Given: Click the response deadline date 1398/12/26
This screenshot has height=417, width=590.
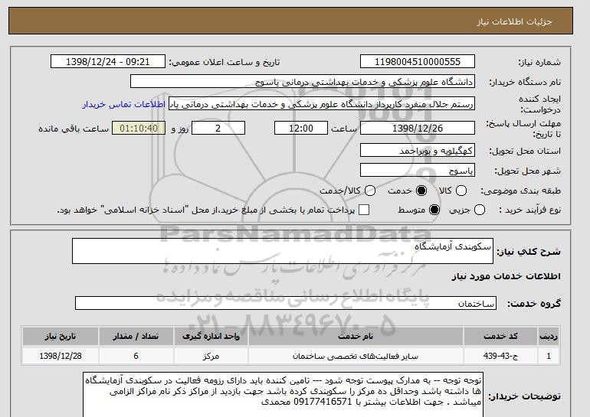Looking at the screenshot, I should [418, 128].
